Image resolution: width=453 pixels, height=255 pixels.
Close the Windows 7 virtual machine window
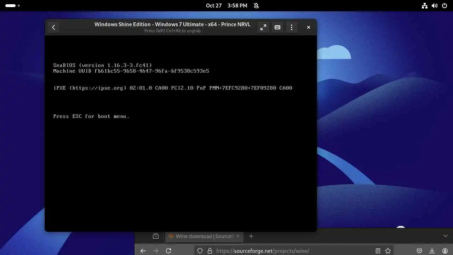(x=309, y=27)
